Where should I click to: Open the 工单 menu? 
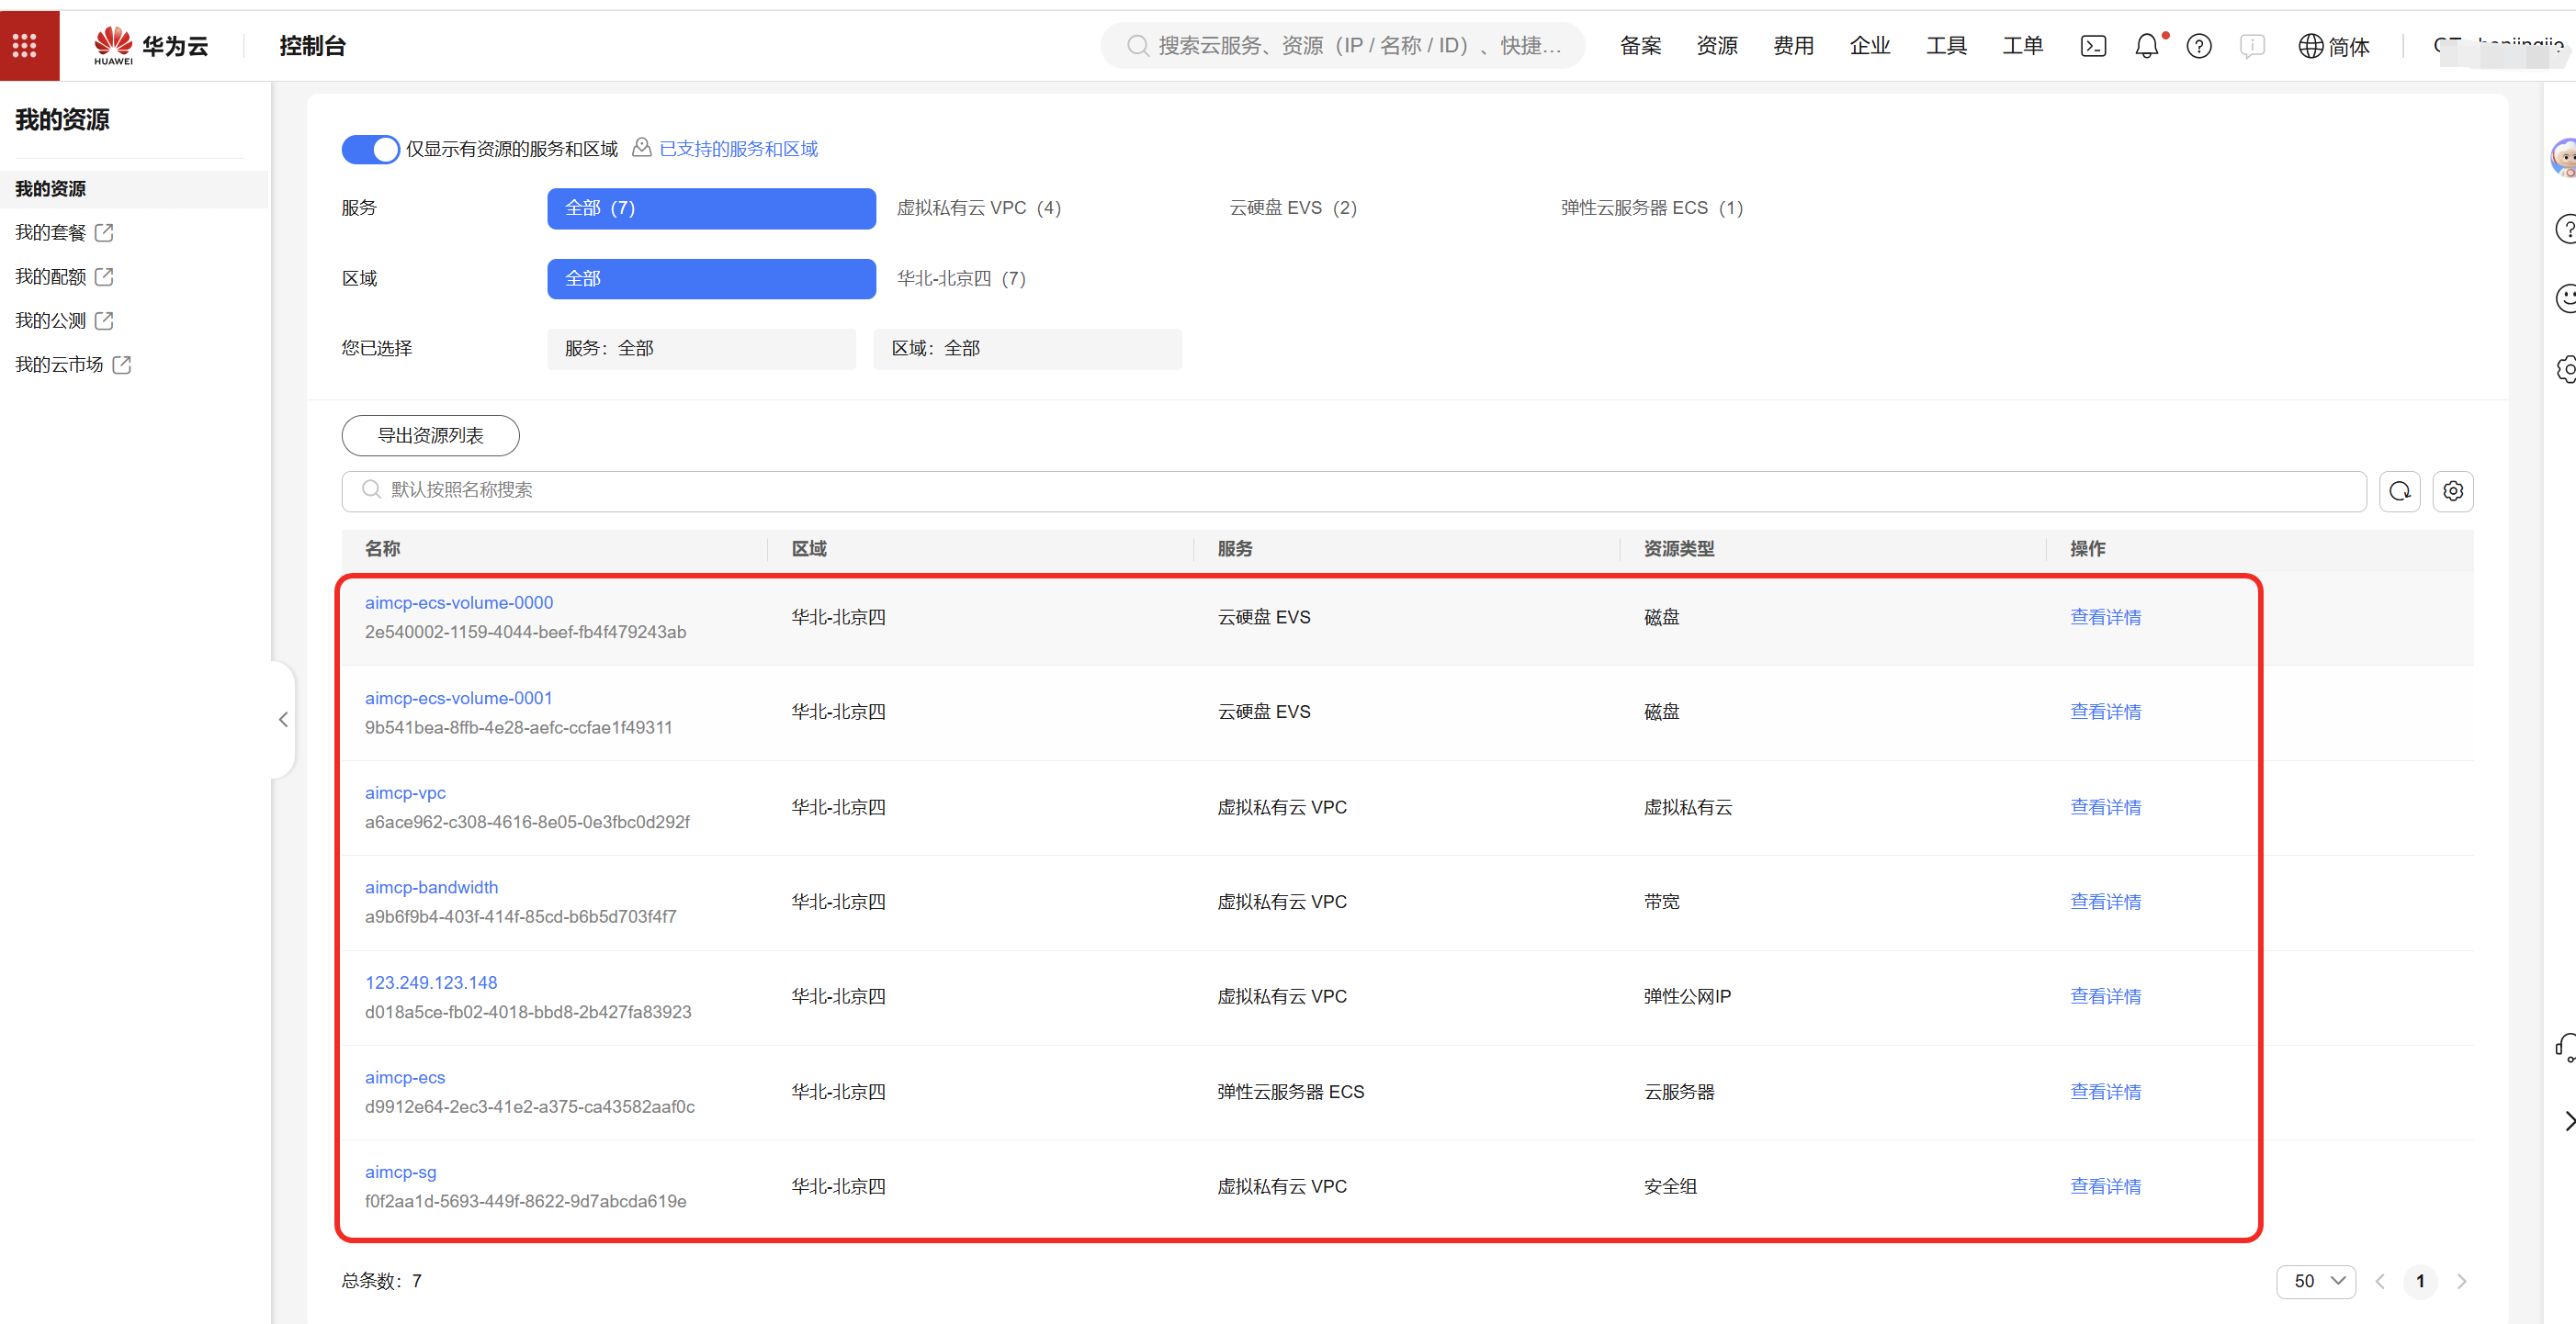[x=2023, y=46]
